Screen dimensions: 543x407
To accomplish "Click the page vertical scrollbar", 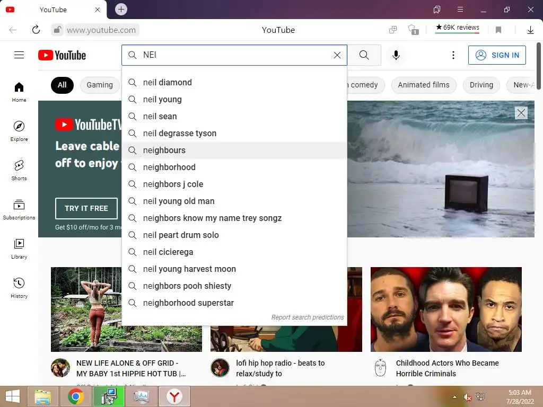I will pyautogui.click(x=539, y=66).
